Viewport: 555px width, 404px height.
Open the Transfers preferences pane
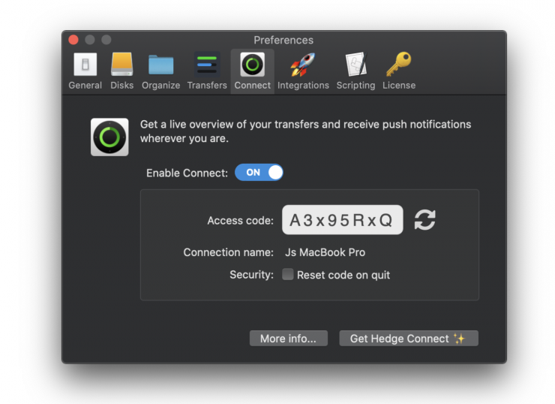click(x=207, y=71)
